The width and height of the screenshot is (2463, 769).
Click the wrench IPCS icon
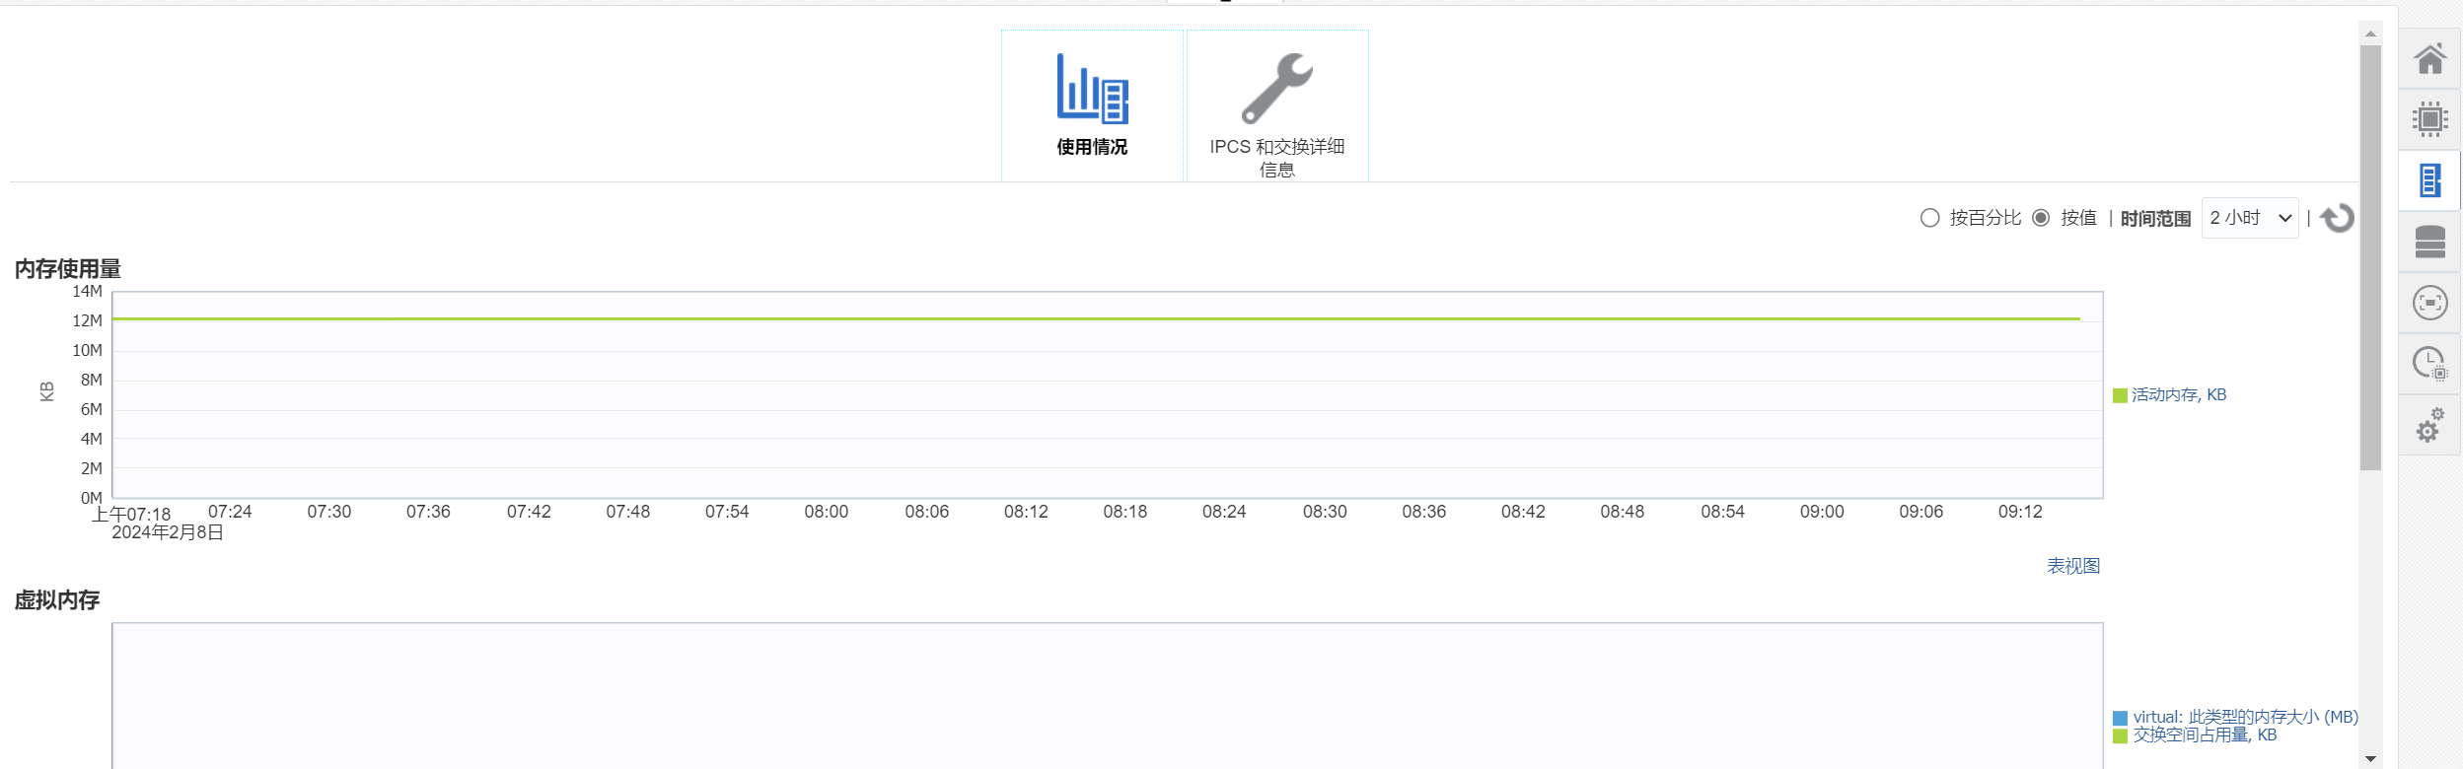[1276, 88]
